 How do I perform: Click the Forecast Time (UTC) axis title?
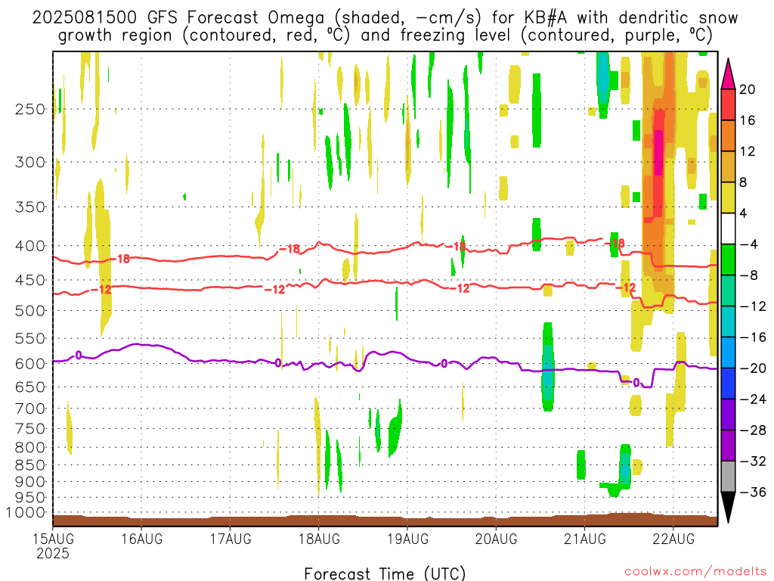(x=385, y=573)
